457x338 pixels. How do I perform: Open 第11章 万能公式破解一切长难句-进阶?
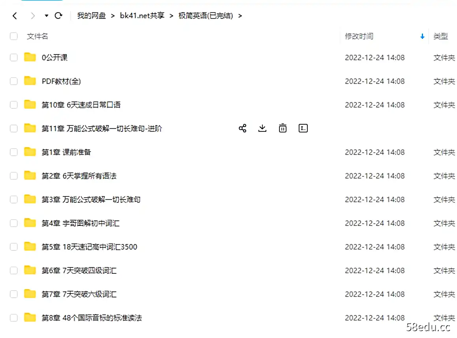coord(102,129)
